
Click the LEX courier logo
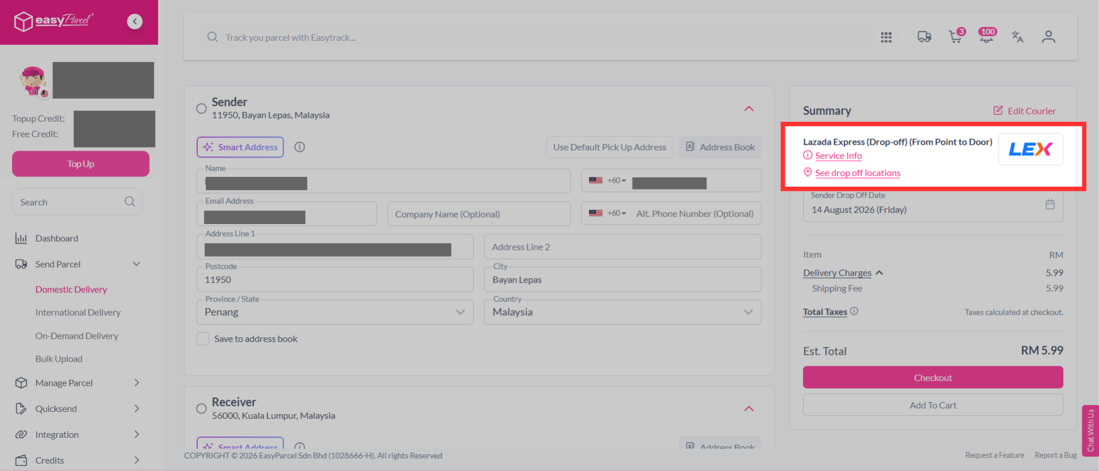[1031, 149]
